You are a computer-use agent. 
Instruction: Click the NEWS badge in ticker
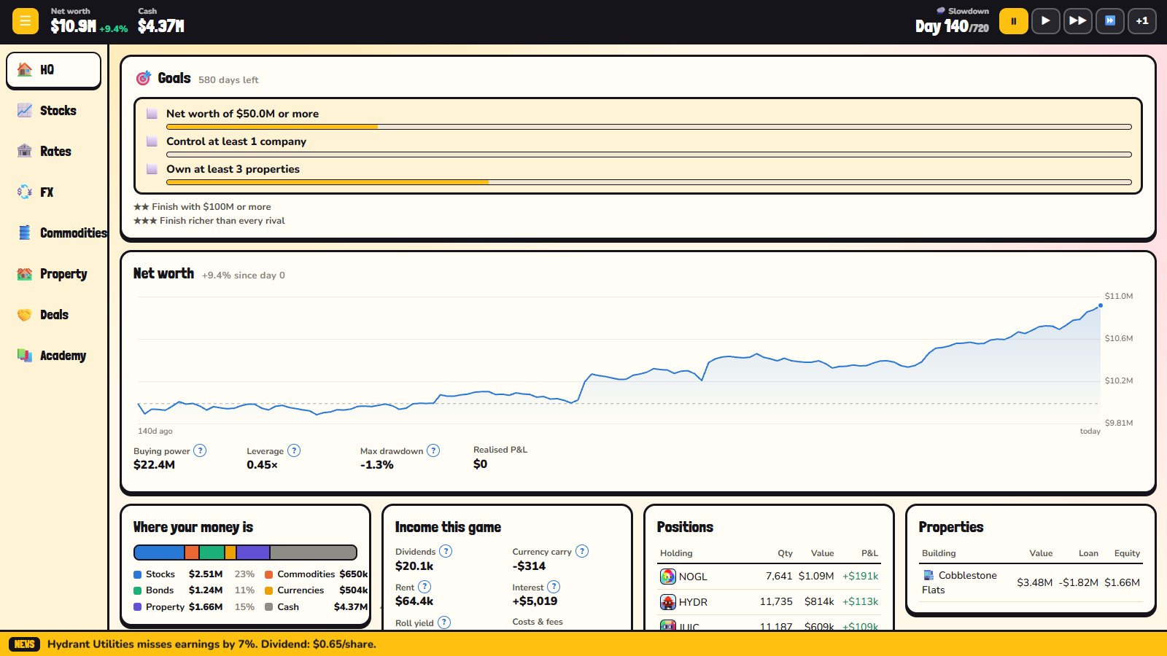coord(25,644)
